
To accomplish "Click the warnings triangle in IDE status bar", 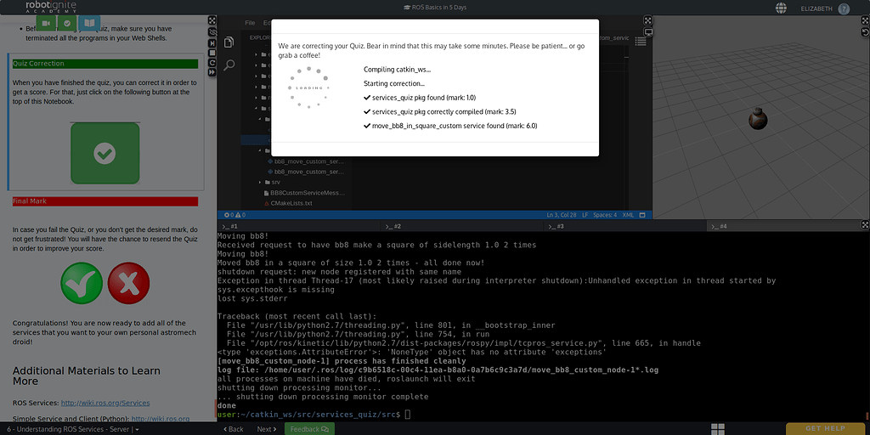I will (239, 215).
